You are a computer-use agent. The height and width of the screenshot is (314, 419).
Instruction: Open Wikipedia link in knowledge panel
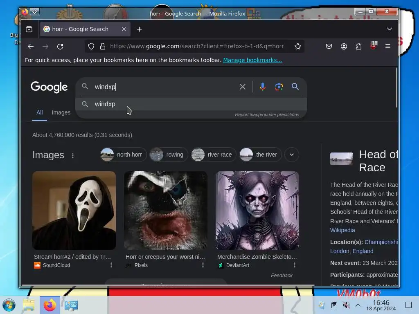tap(342, 230)
